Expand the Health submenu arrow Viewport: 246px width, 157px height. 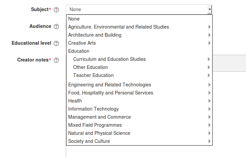(209, 101)
